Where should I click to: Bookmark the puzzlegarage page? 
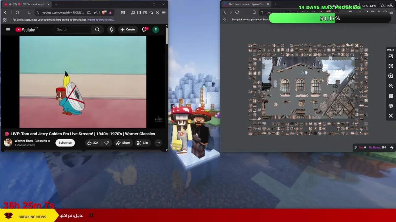(x=254, y=13)
